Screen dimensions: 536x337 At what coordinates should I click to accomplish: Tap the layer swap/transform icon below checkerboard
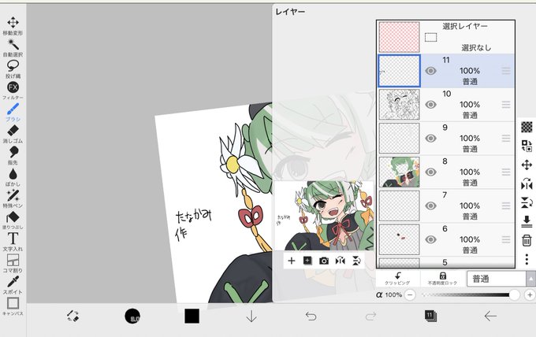pos(527,146)
